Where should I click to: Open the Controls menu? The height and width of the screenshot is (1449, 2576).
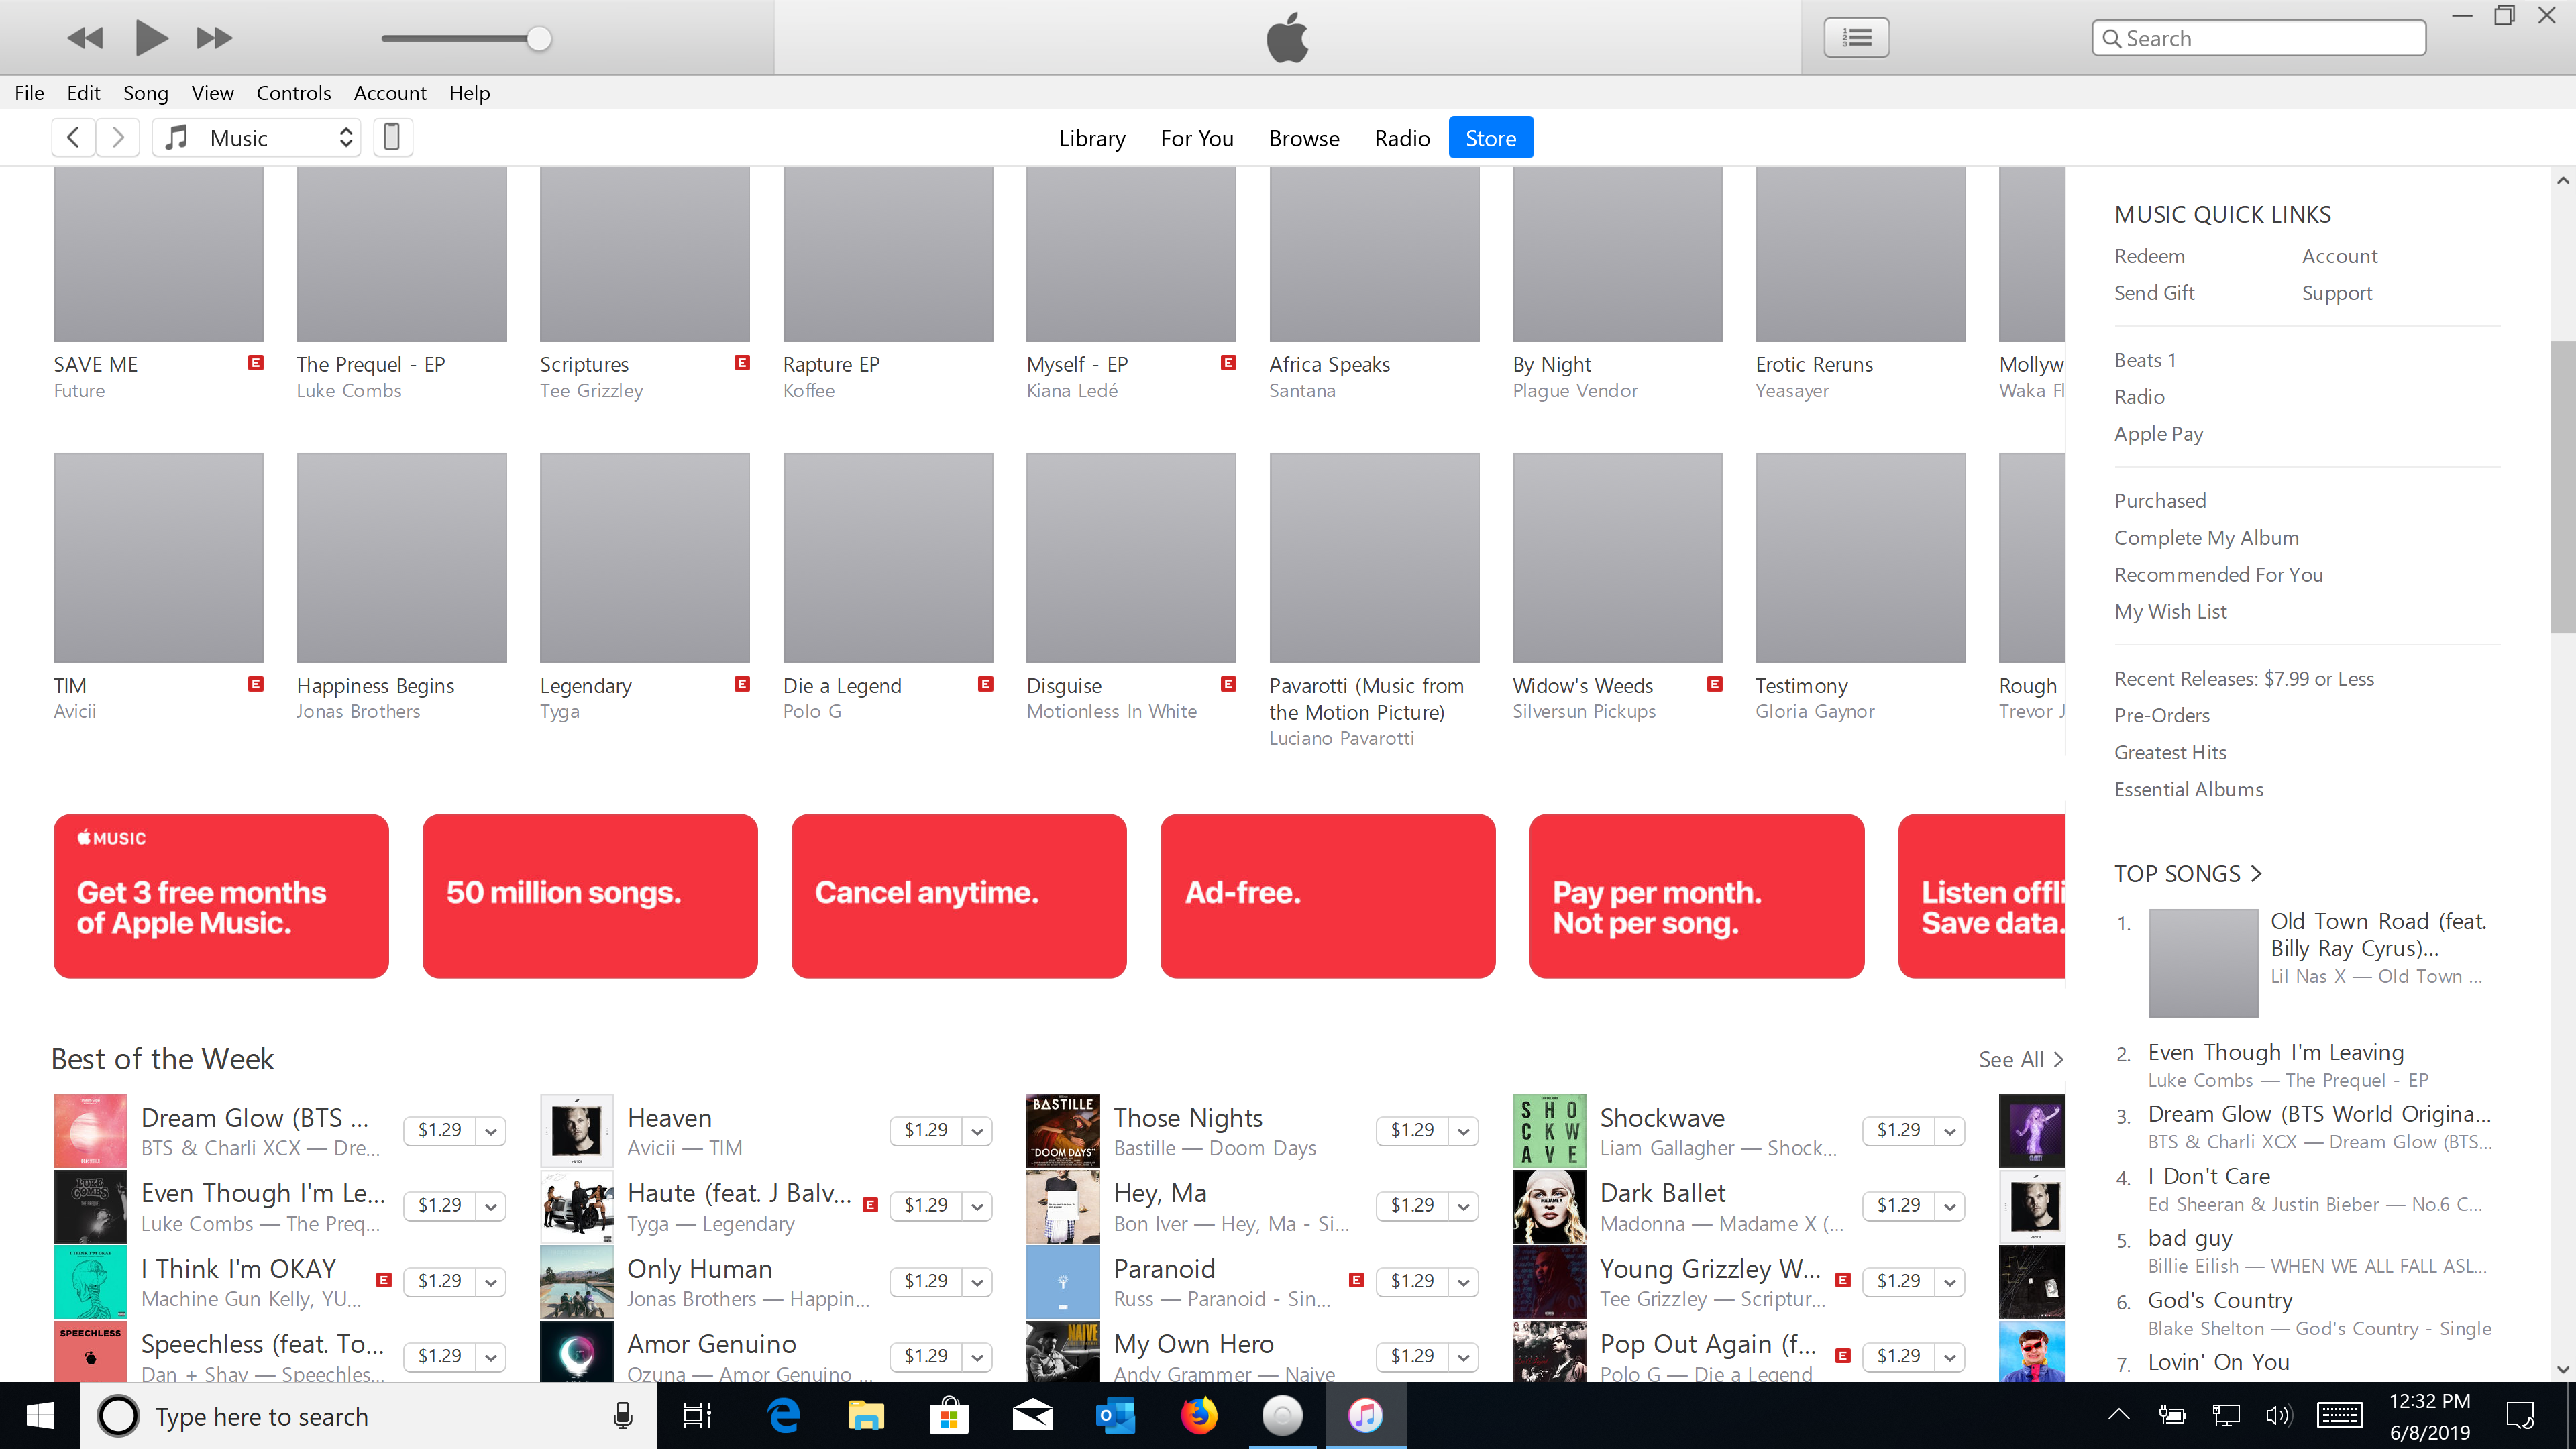[x=293, y=93]
